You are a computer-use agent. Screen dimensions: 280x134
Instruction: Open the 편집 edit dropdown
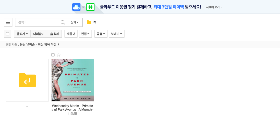coord(85,34)
